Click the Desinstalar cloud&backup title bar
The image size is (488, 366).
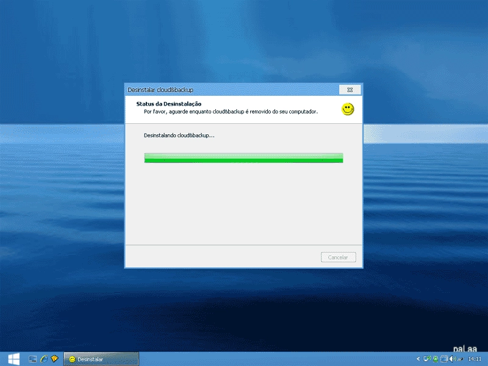[232, 90]
